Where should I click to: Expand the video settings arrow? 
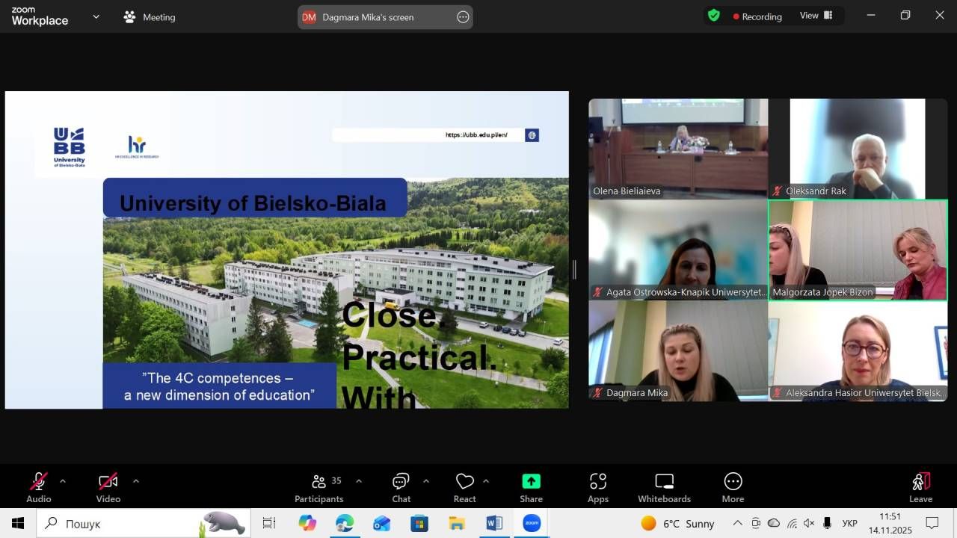(135, 481)
